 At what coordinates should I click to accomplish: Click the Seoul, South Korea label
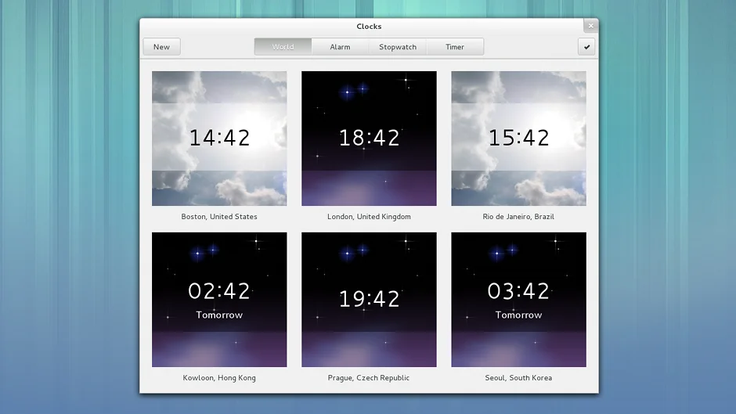pos(518,378)
